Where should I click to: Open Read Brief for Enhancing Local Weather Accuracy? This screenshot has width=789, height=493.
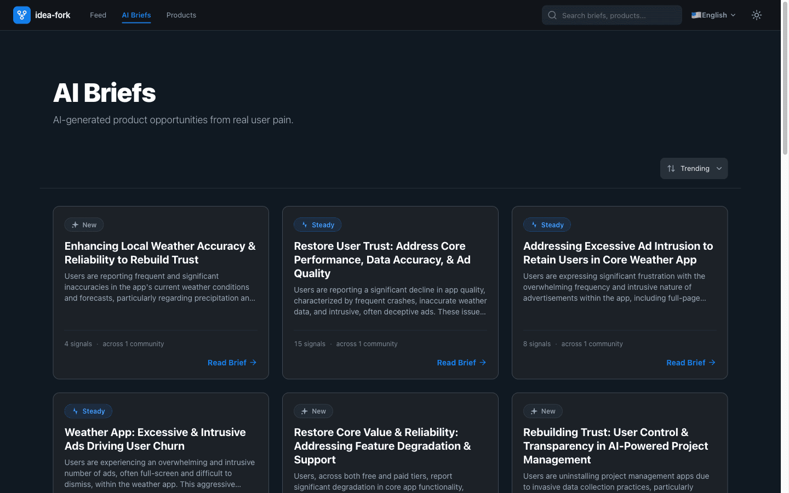point(227,362)
